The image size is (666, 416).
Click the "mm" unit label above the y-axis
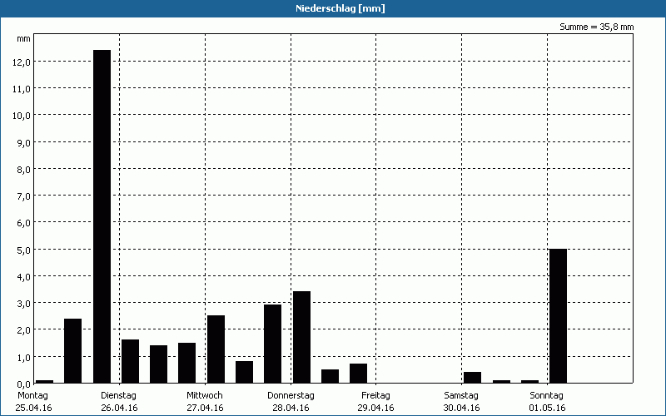[x=23, y=39]
